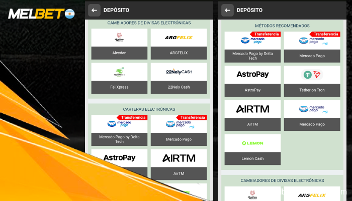Click Mercado Pago label under Carteras Electrónicas

coord(179,139)
